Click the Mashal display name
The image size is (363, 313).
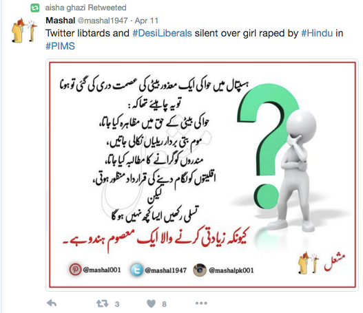pos(61,21)
